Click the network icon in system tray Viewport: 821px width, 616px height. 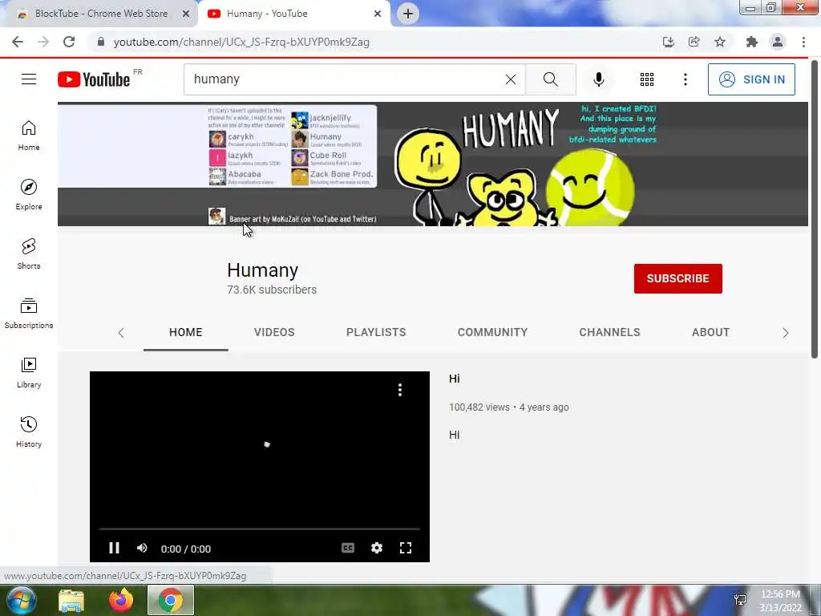pyautogui.click(x=740, y=600)
